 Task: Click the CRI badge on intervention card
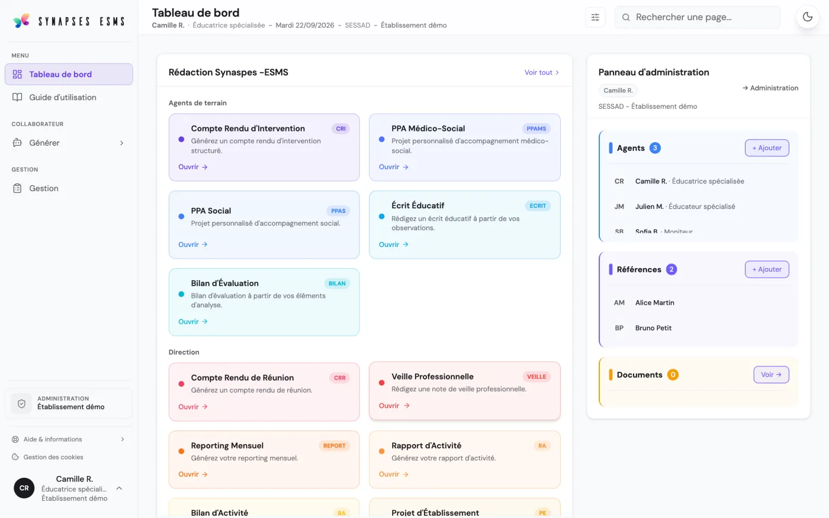pos(341,128)
